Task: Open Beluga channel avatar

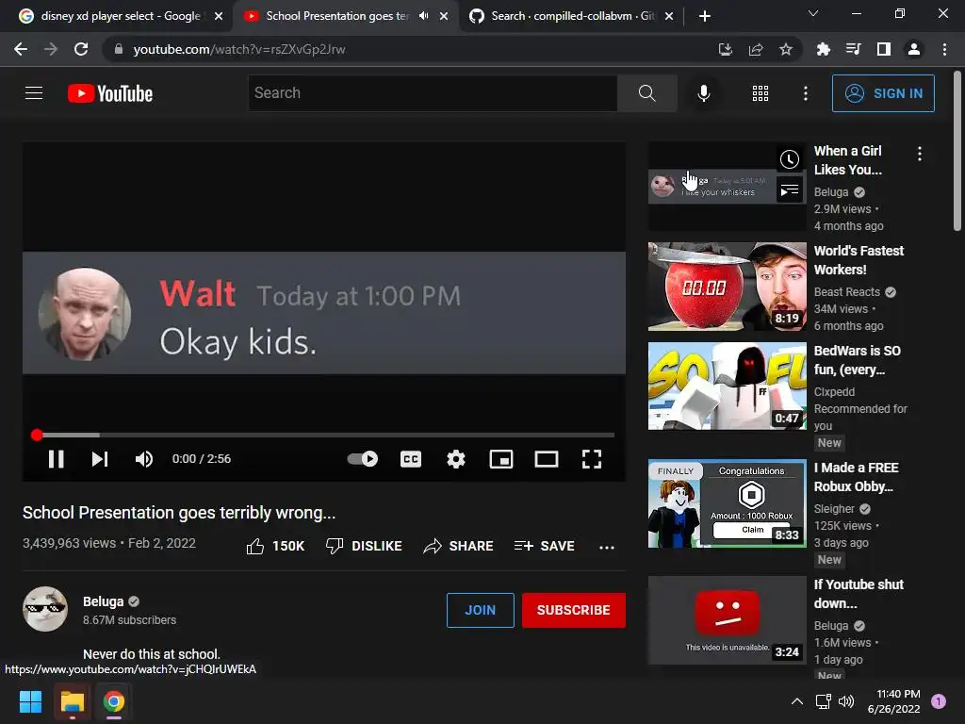Action: 45,609
